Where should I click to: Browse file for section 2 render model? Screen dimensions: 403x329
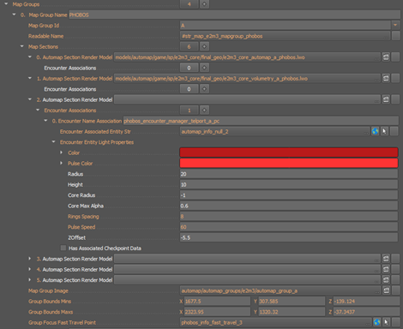386,99
